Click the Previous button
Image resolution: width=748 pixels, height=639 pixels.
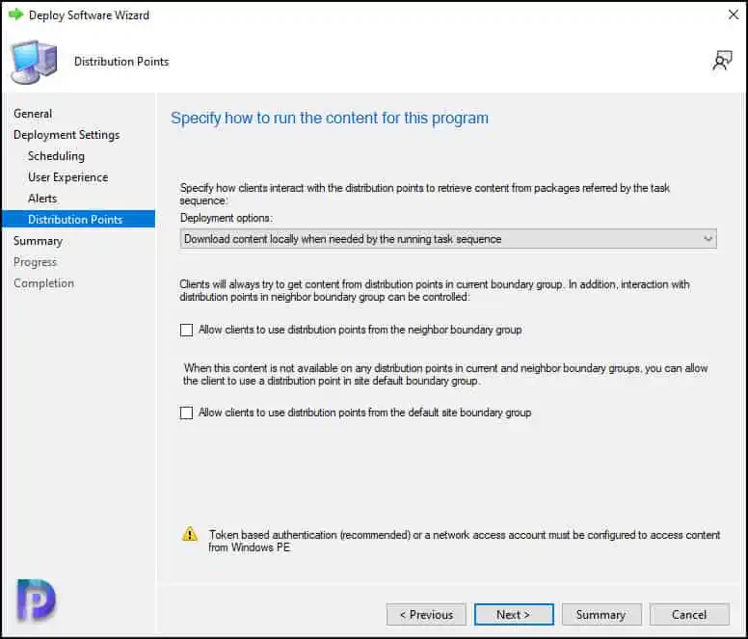pyautogui.click(x=426, y=615)
